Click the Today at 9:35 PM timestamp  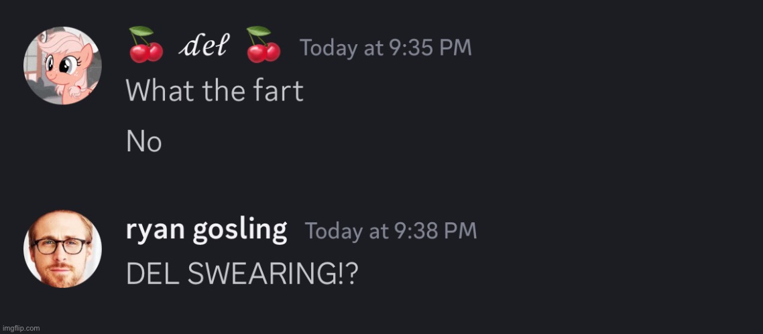pyautogui.click(x=386, y=48)
